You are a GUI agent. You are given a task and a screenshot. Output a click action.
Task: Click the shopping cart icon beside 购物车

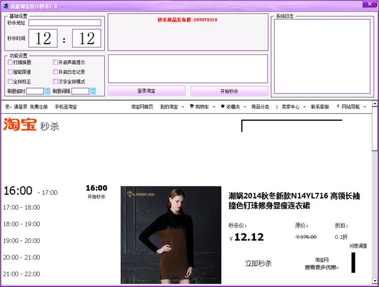pyautogui.click(x=191, y=106)
